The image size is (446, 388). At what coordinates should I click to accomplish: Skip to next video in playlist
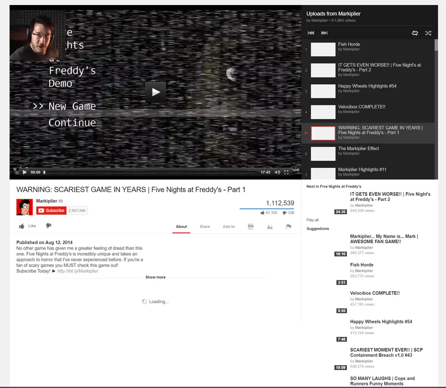324,33
